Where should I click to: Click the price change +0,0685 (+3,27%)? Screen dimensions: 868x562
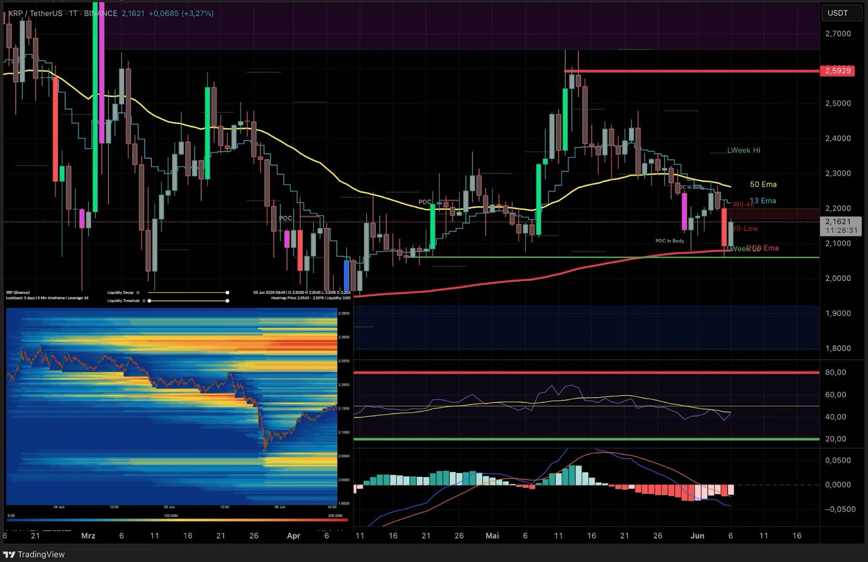point(181,14)
